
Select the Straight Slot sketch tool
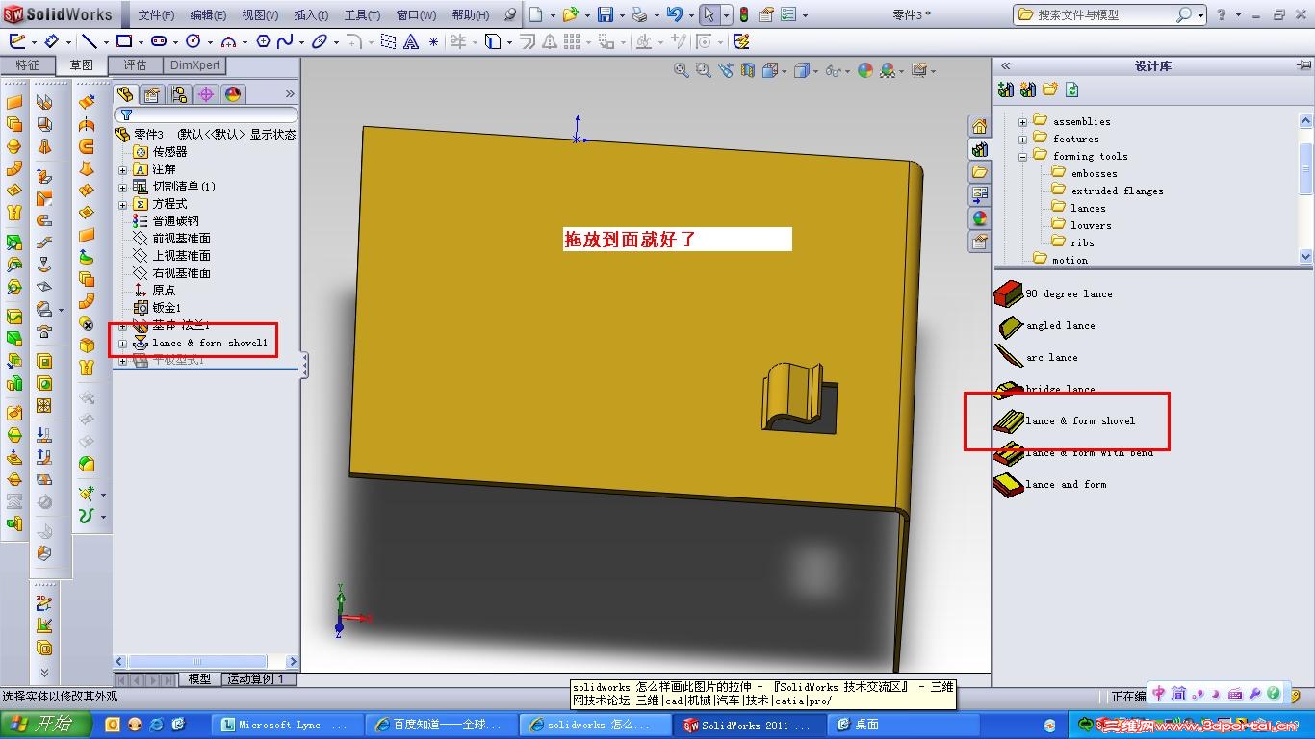click(159, 41)
